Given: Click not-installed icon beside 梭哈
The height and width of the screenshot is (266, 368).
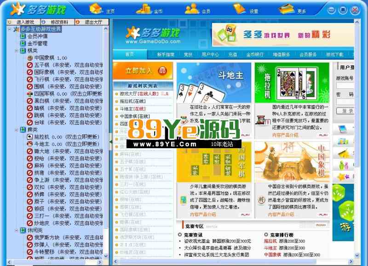Looking at the screenshot, I should [x=30, y=158].
